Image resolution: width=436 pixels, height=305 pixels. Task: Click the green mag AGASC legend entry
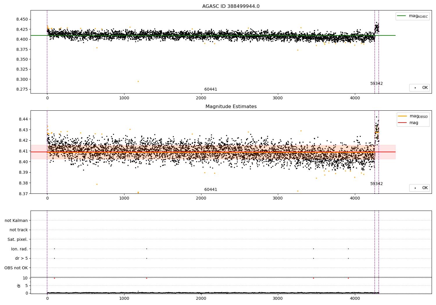coord(412,16)
